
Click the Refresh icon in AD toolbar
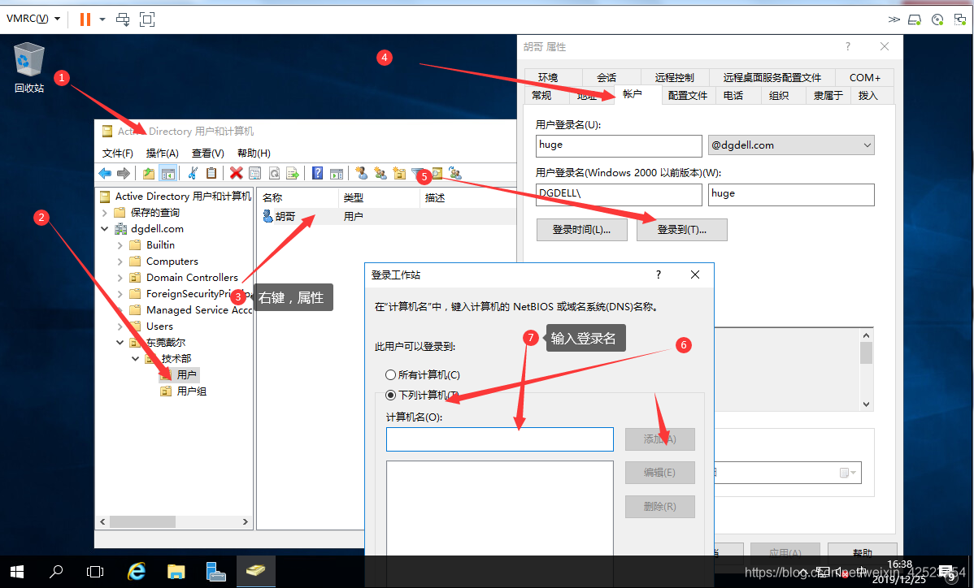coord(274,173)
